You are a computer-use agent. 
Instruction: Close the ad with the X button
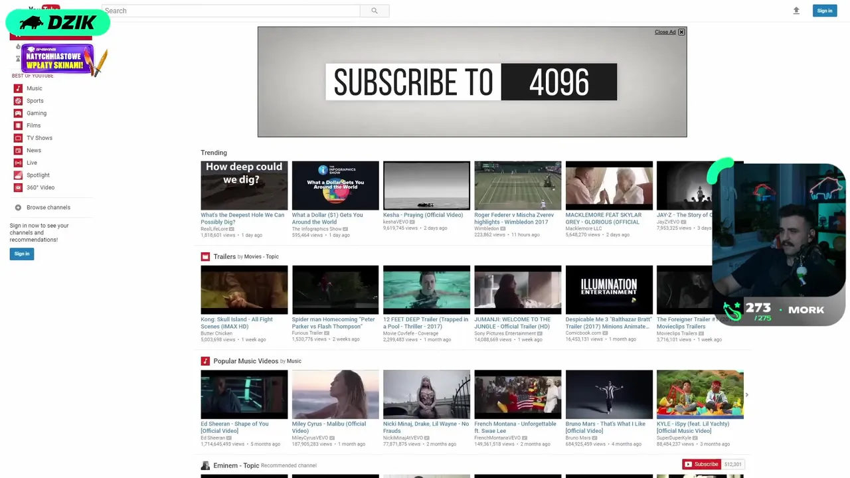click(681, 32)
